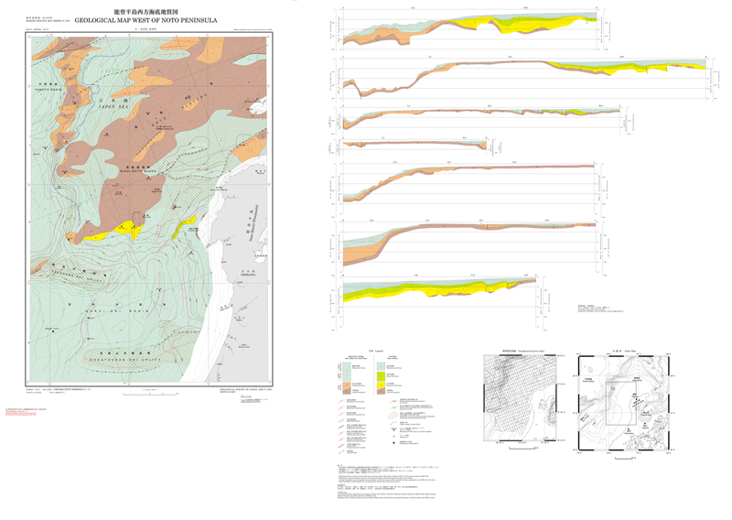The width and height of the screenshot is (732, 520).
Task: Click the Index Map heading
Action: tap(623, 351)
